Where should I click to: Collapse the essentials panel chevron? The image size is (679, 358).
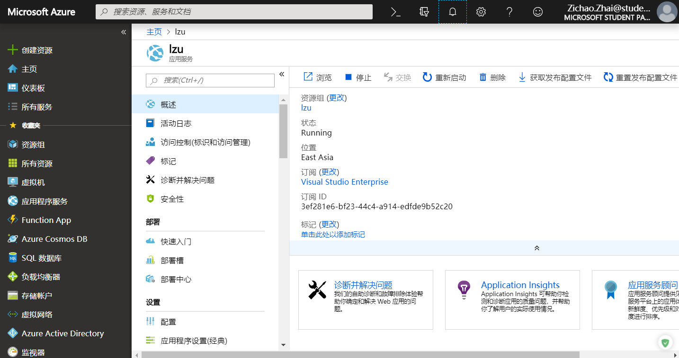click(x=536, y=247)
